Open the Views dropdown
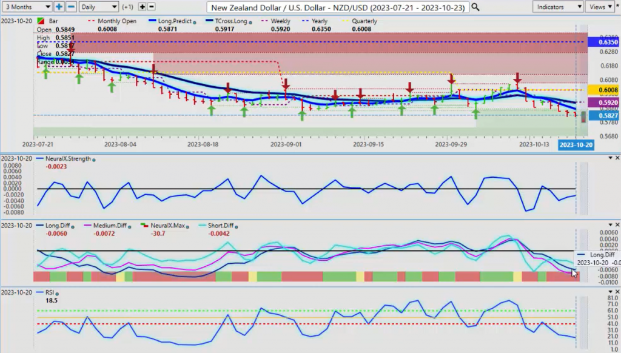Viewport: 621px width, 353px height. tap(602, 7)
